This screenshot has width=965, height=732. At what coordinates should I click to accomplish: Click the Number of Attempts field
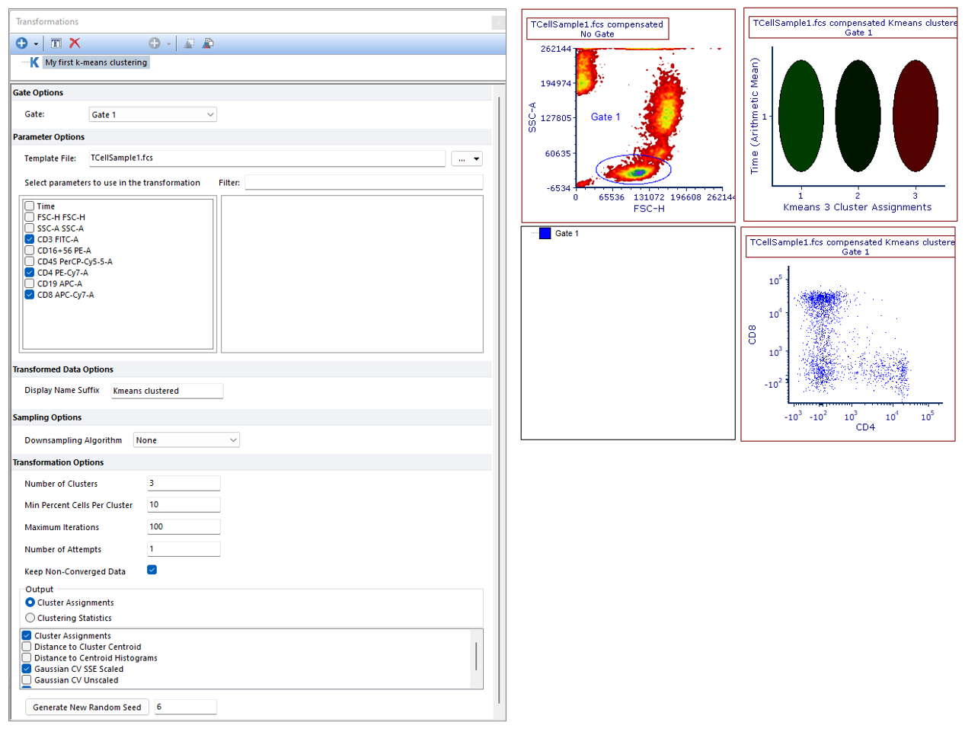184,548
